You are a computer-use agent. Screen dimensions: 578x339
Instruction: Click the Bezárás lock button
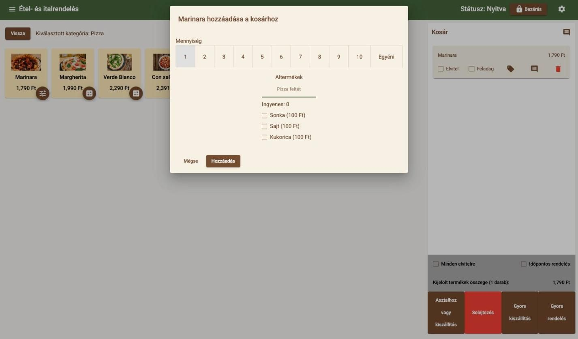click(529, 9)
